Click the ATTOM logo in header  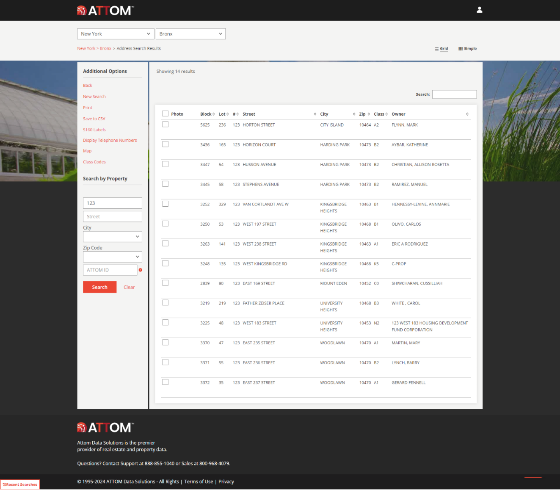coord(106,11)
